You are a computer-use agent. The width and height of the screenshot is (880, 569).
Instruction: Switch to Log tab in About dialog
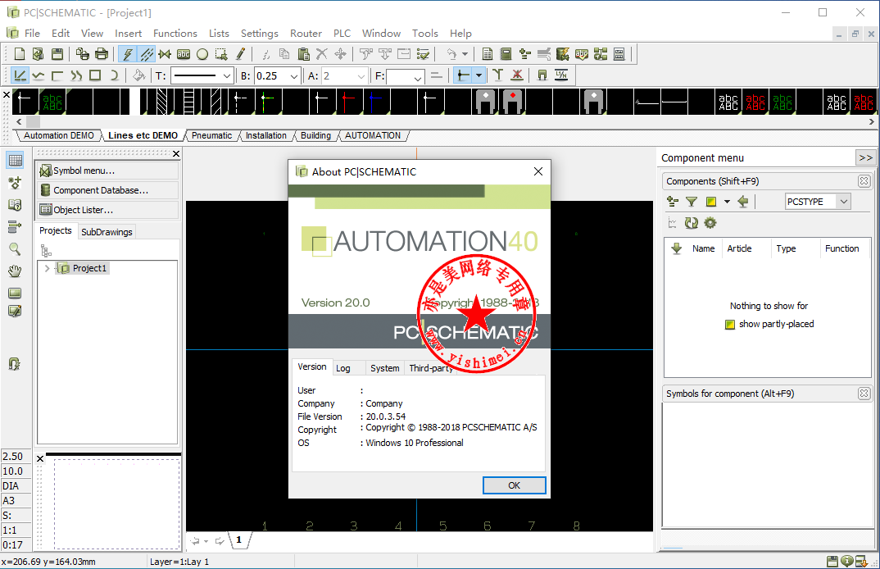point(343,368)
